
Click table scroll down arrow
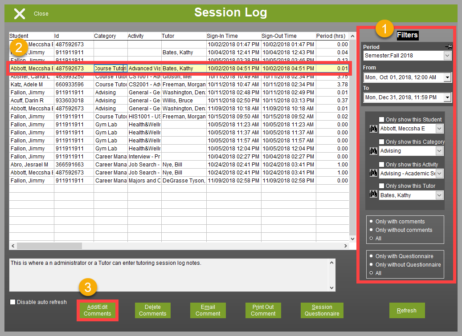click(352, 239)
